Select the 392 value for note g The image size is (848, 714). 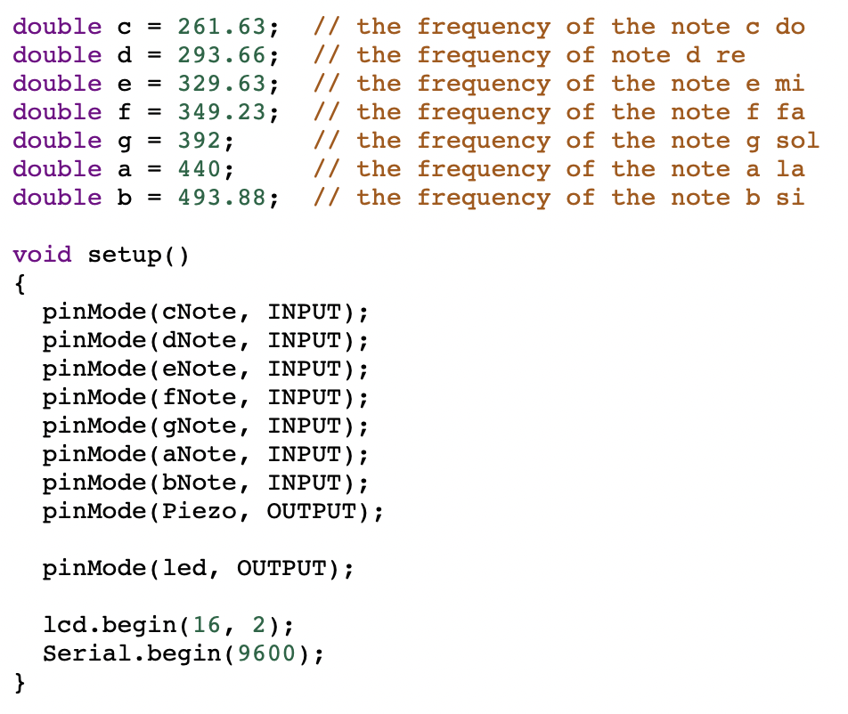(200, 141)
